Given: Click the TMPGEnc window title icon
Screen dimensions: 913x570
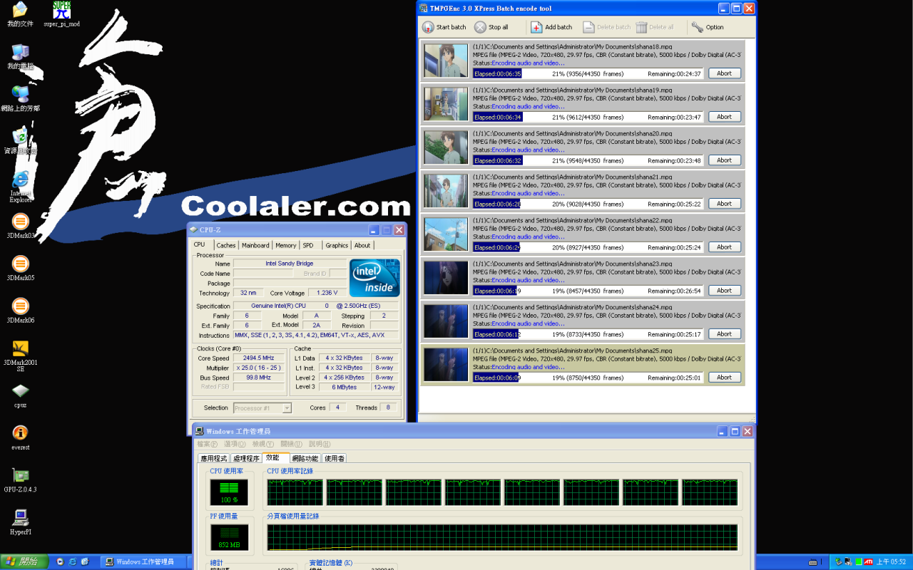Looking at the screenshot, I should click(424, 9).
